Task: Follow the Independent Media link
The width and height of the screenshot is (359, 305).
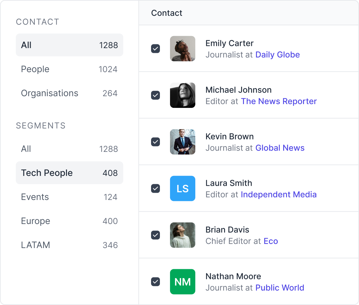Action: point(278,195)
